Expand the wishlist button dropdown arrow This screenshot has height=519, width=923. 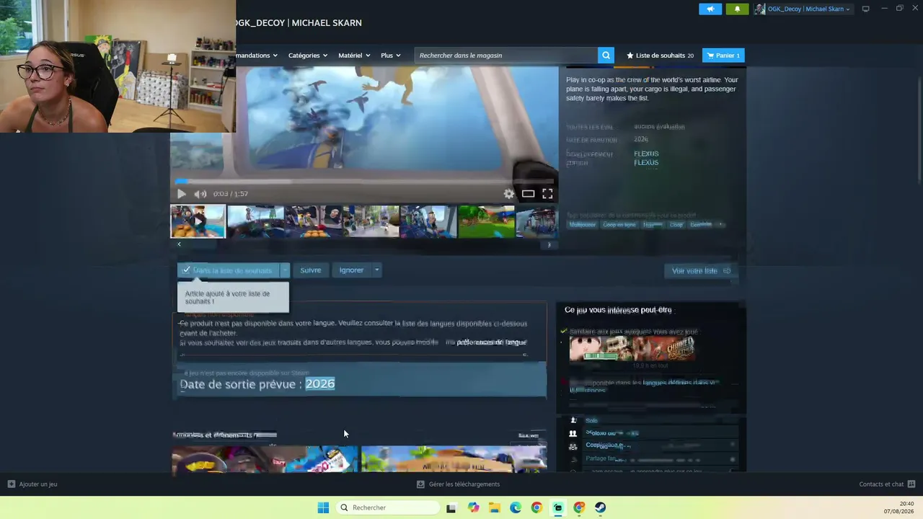[x=285, y=270]
